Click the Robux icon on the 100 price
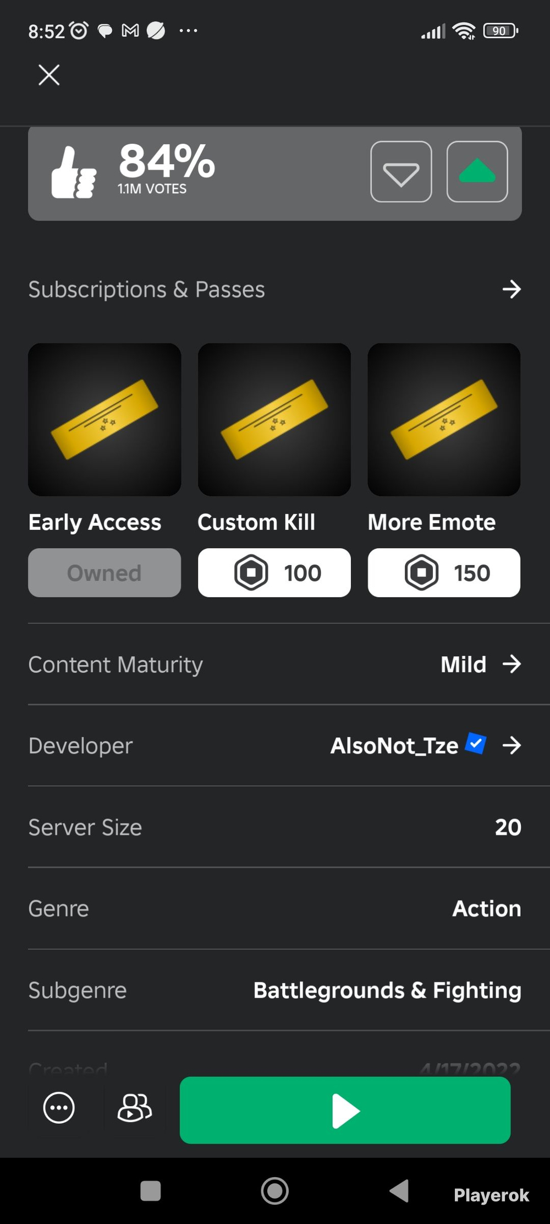Viewport: 550px width, 1224px height. [x=251, y=573]
